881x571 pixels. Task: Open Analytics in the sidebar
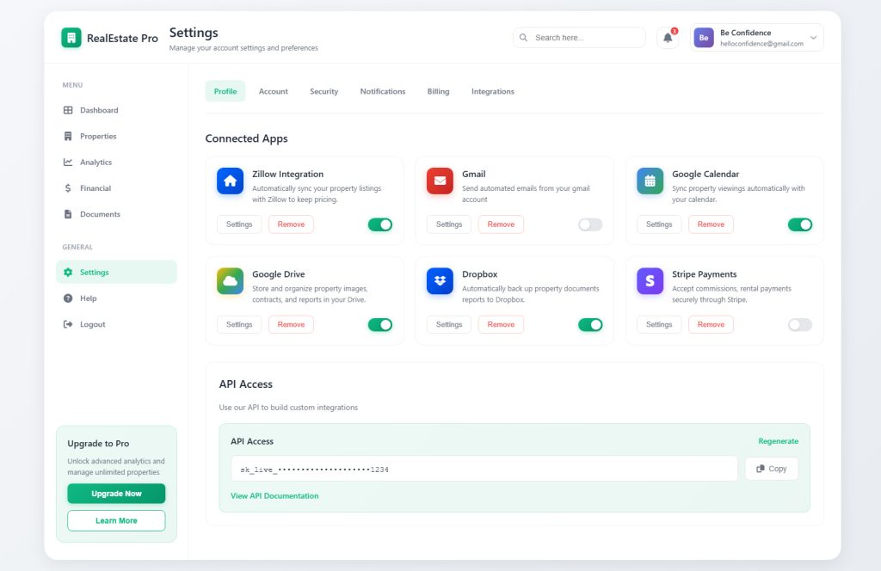116,162
